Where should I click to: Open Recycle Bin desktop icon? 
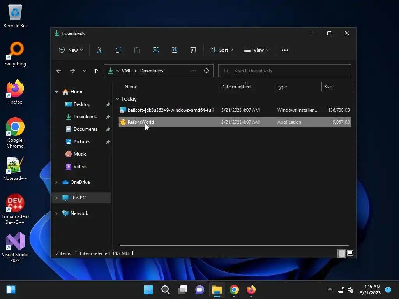(15, 16)
